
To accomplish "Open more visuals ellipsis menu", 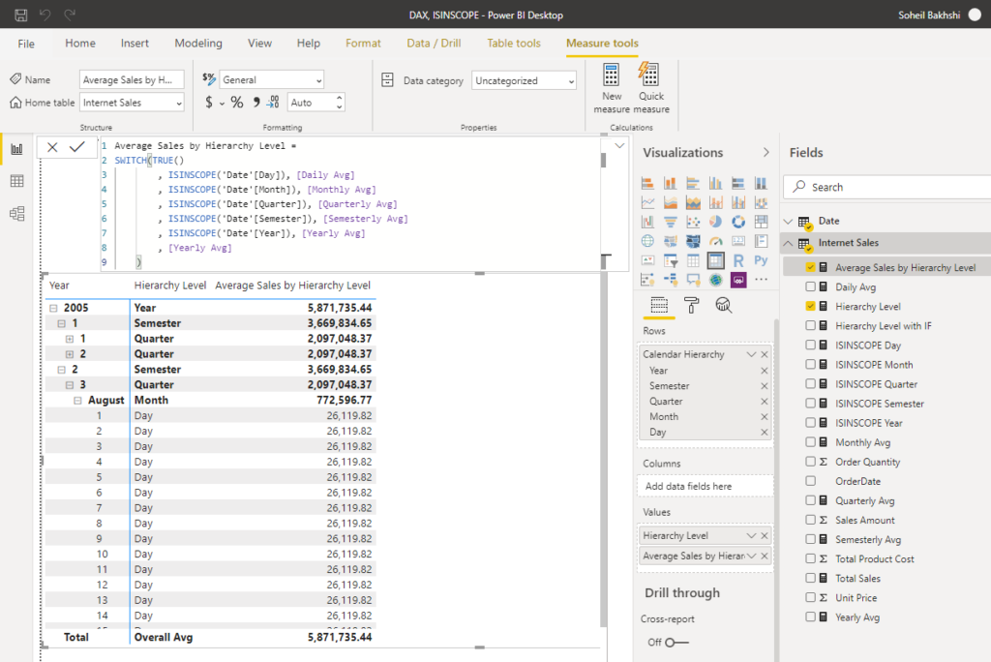I will click(x=761, y=280).
